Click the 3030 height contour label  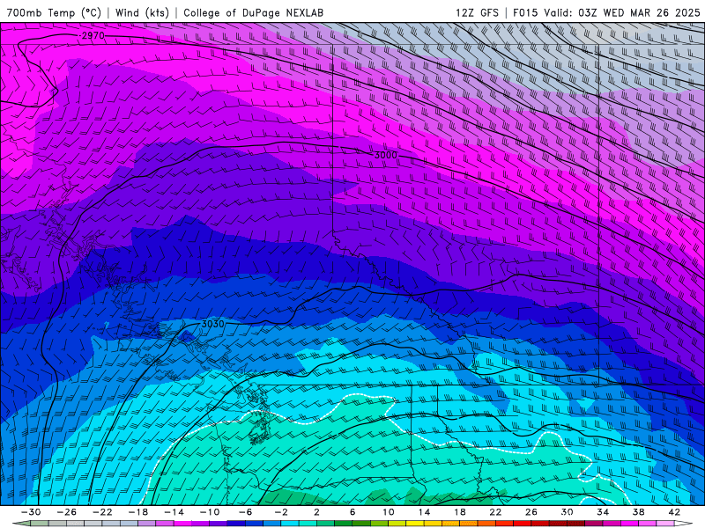point(212,324)
